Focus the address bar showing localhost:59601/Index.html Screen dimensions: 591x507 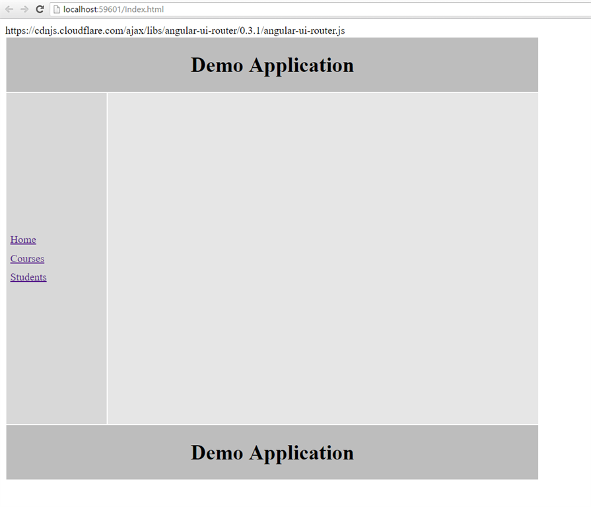(320, 9)
